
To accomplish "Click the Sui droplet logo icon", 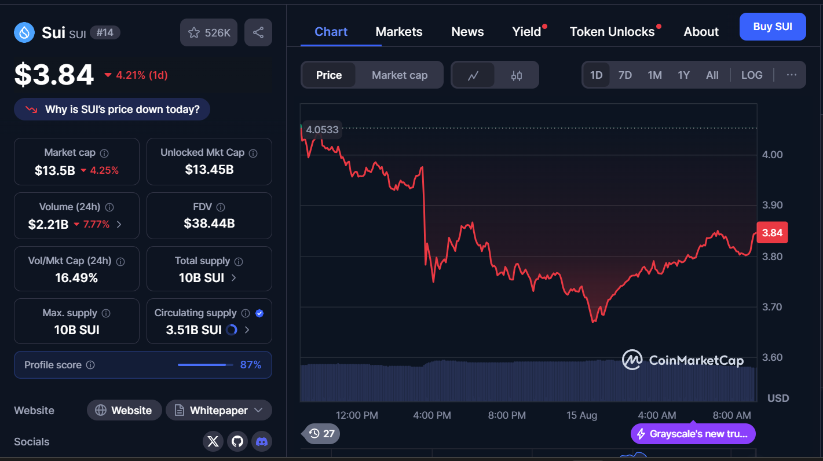I will coord(24,32).
